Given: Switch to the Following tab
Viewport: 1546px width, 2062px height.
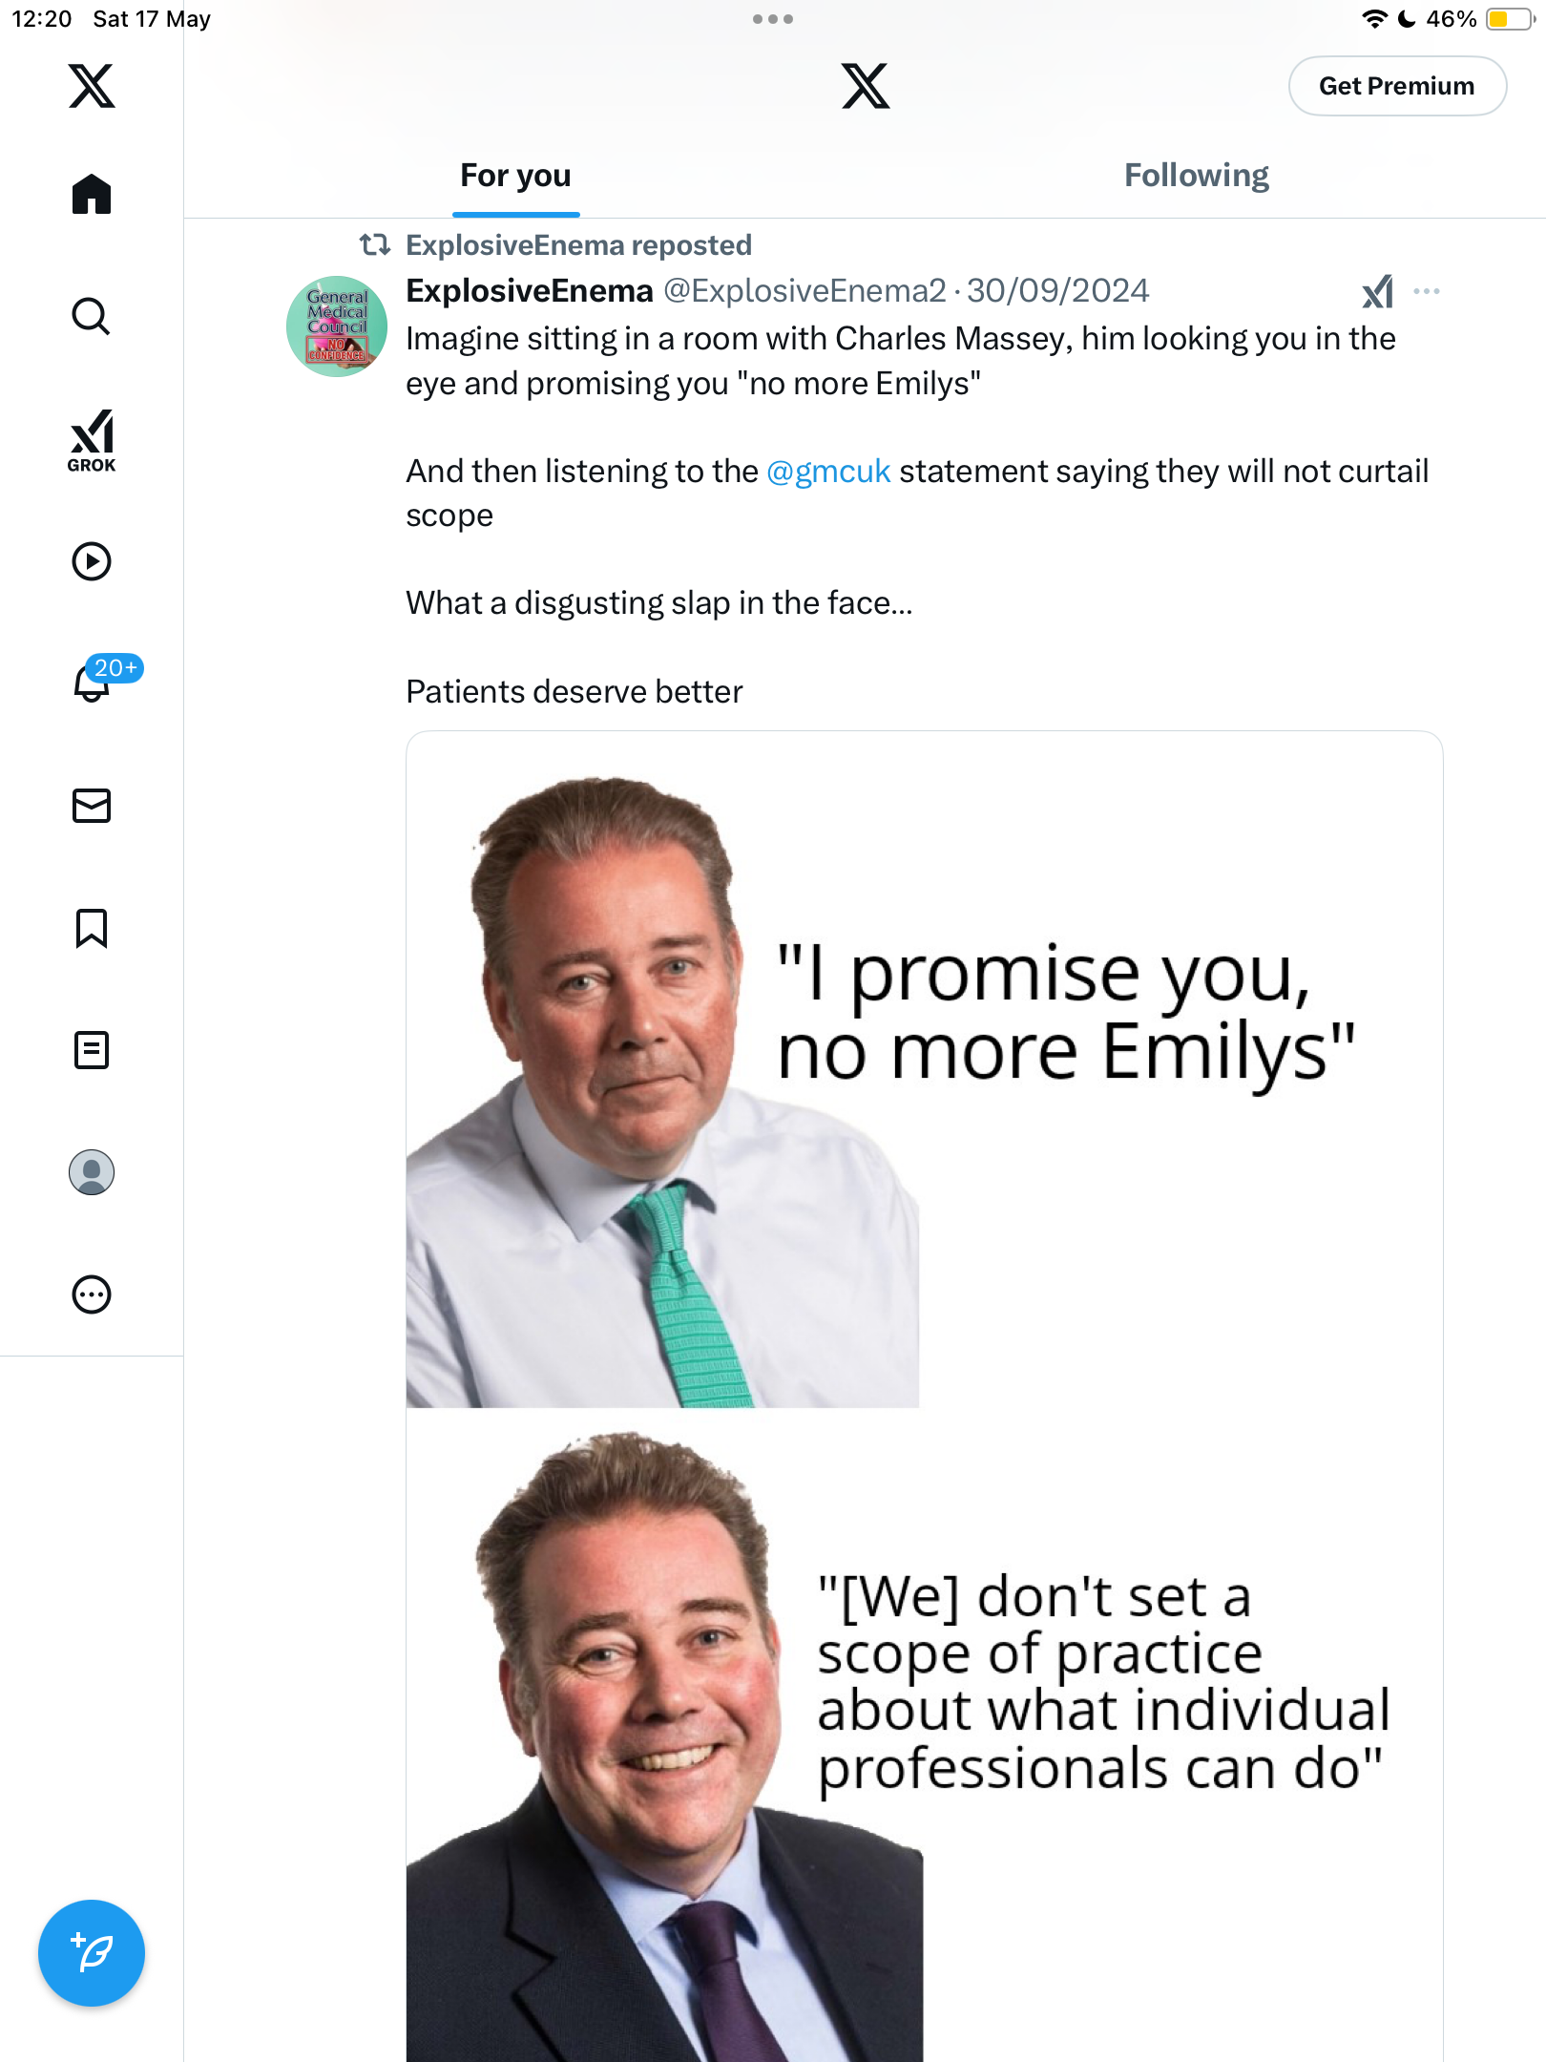Looking at the screenshot, I should point(1196,176).
